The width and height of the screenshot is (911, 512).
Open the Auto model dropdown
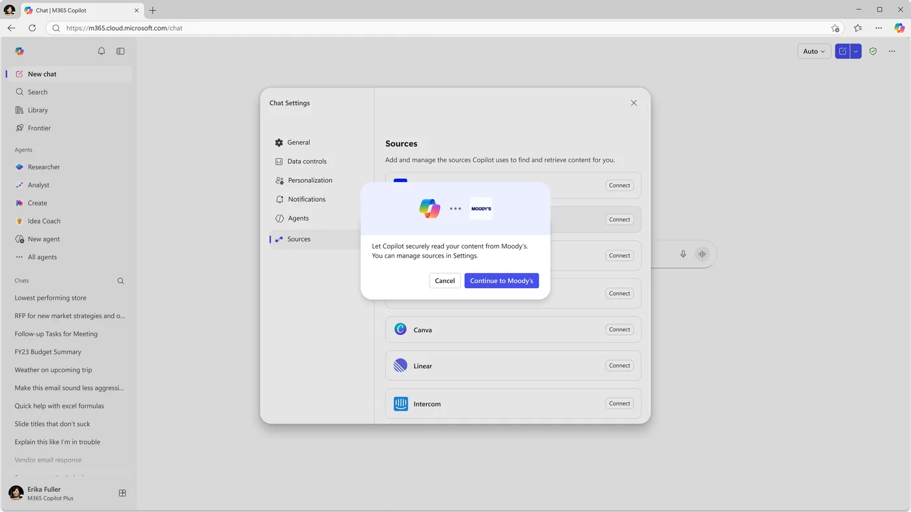pyautogui.click(x=814, y=51)
